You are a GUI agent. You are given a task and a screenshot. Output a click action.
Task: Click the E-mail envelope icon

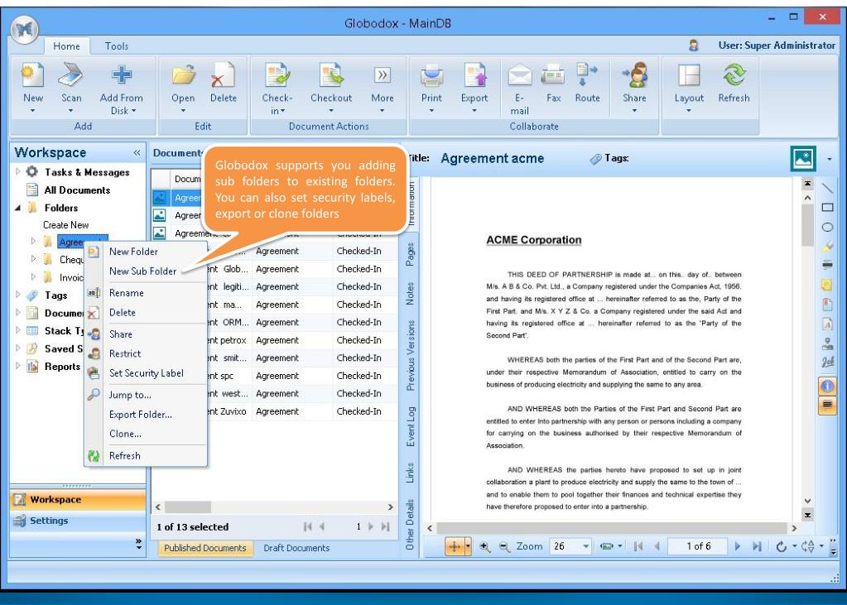click(520, 75)
